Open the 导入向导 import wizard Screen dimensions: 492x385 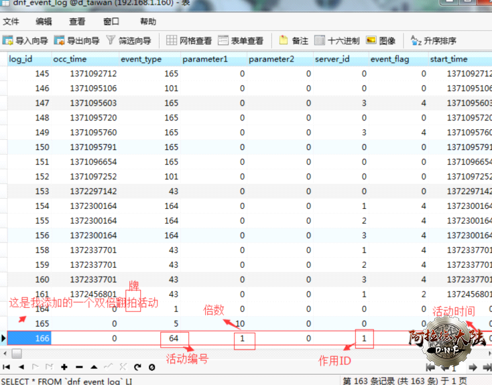[25, 41]
